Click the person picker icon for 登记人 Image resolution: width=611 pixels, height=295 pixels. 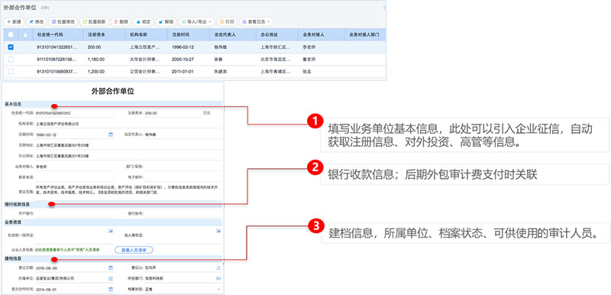(x=218, y=267)
